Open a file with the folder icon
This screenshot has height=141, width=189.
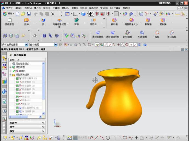pyautogui.click(x=23, y=14)
